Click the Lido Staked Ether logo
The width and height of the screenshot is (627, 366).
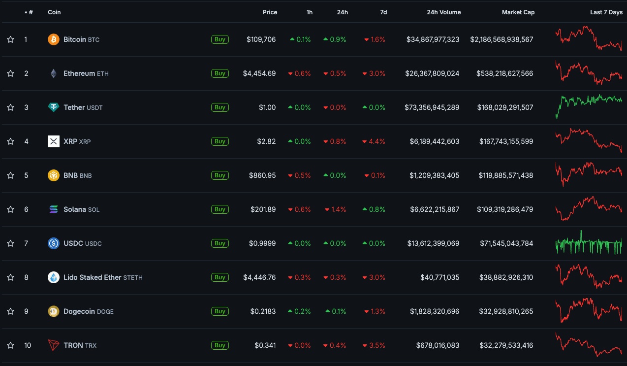coord(54,277)
